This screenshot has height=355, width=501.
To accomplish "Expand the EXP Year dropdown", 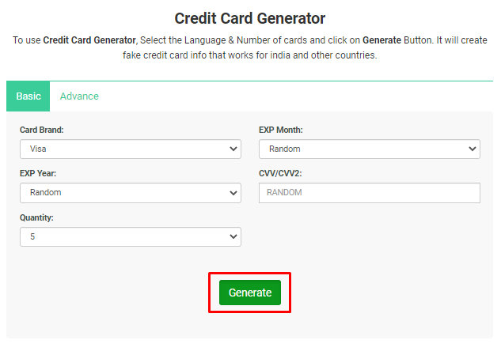I will point(131,193).
